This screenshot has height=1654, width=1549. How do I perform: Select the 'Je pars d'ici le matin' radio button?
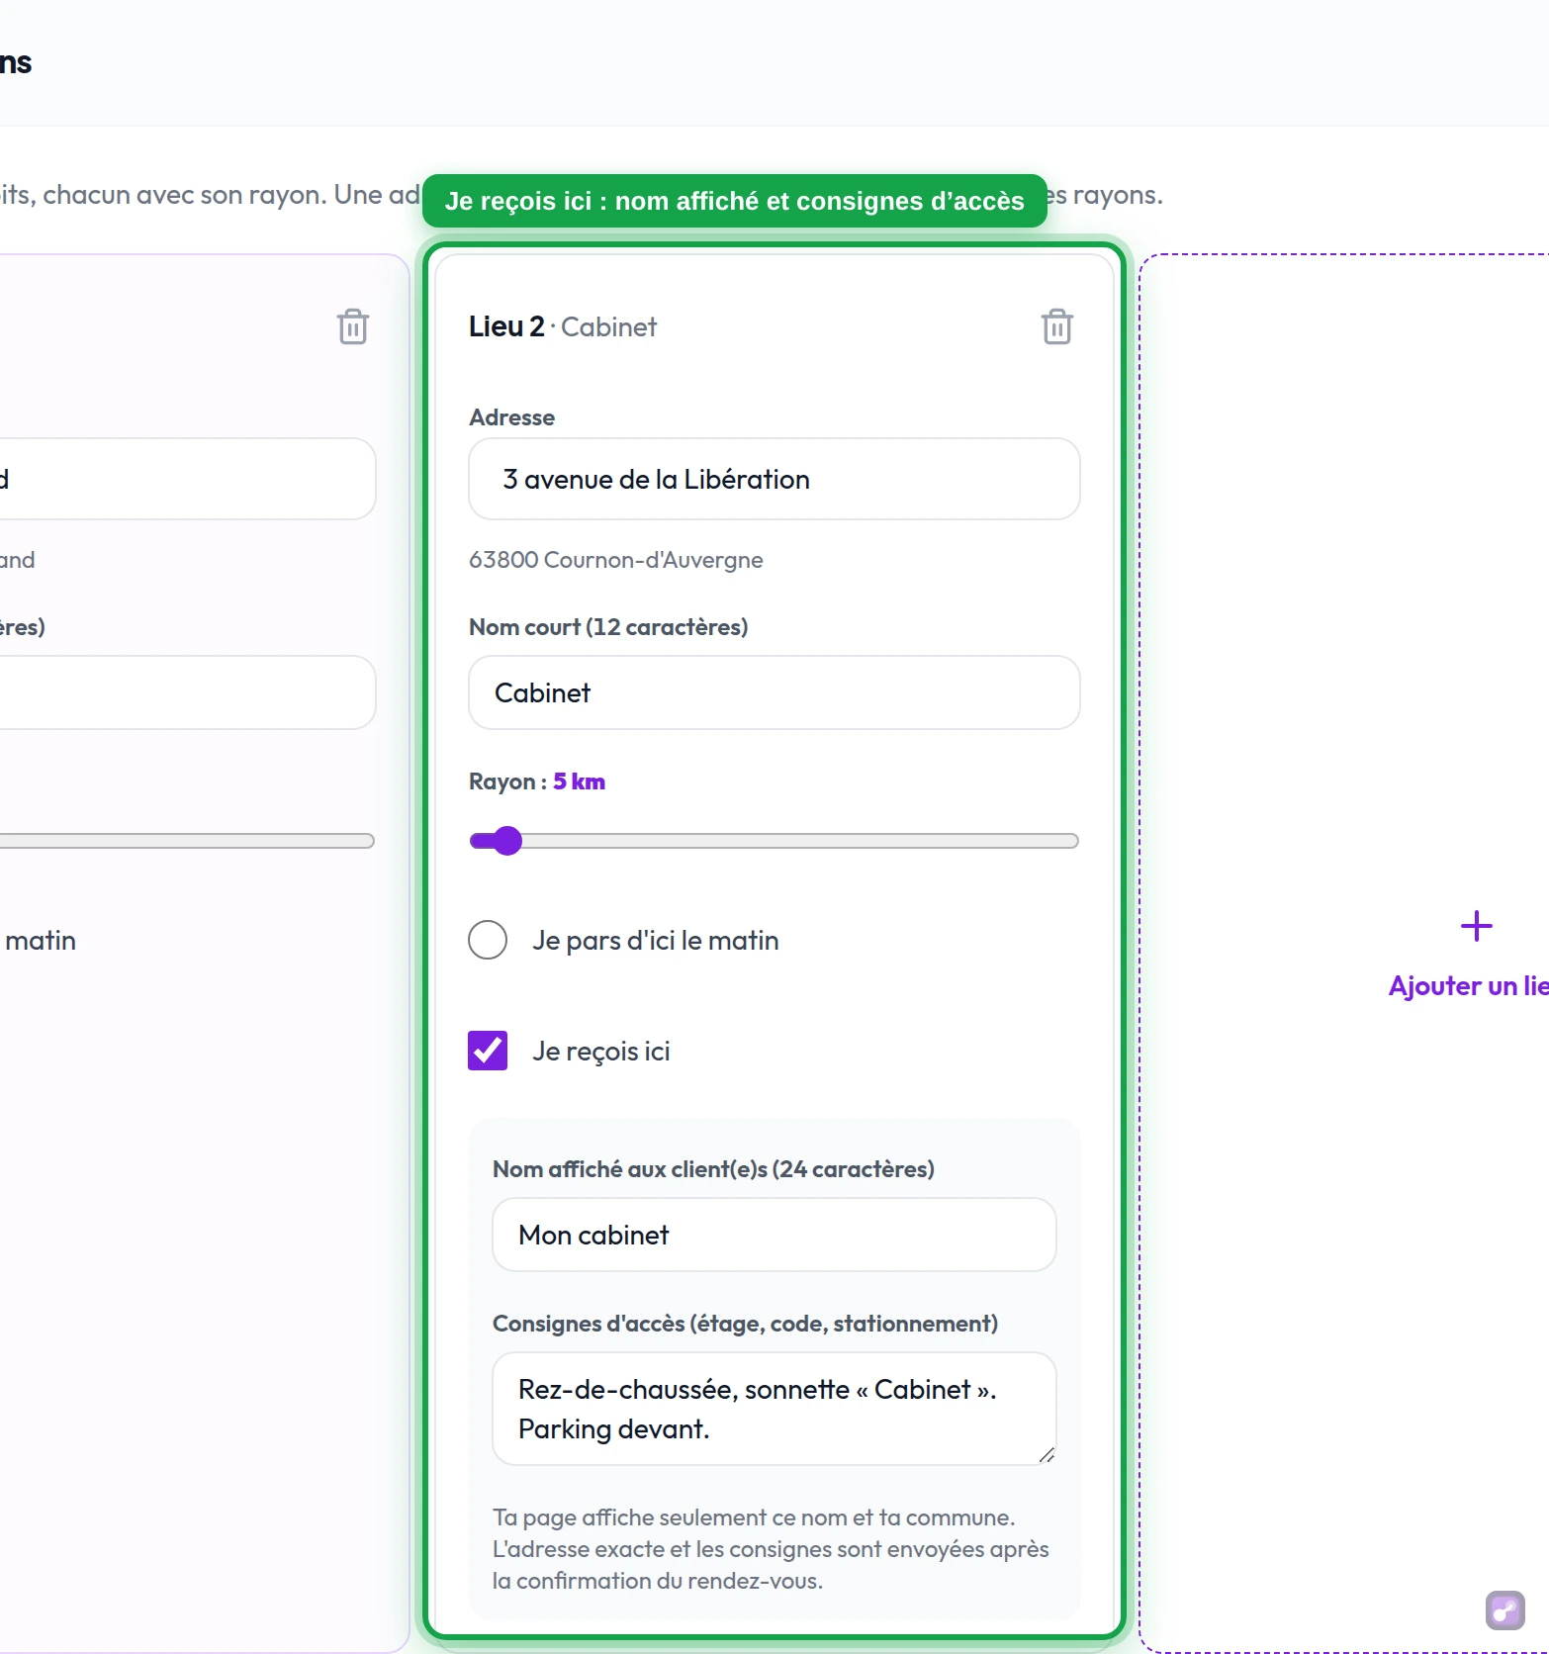[x=488, y=940]
